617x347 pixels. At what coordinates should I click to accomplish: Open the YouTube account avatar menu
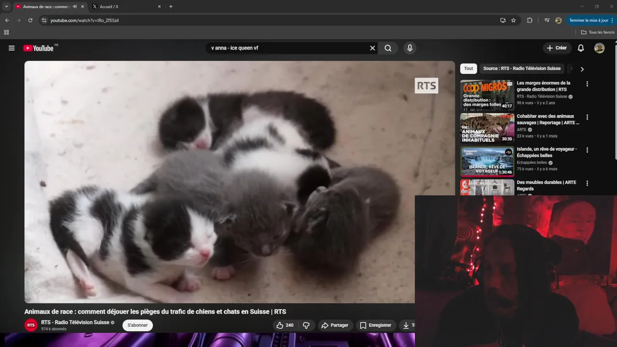(599, 48)
